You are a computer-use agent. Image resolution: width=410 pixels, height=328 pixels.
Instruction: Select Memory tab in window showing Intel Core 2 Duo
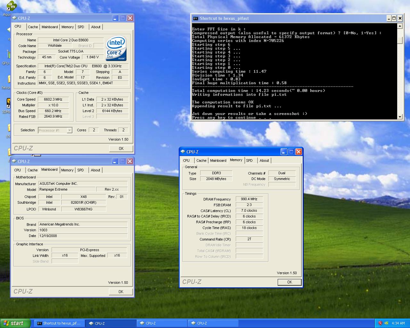67,27
